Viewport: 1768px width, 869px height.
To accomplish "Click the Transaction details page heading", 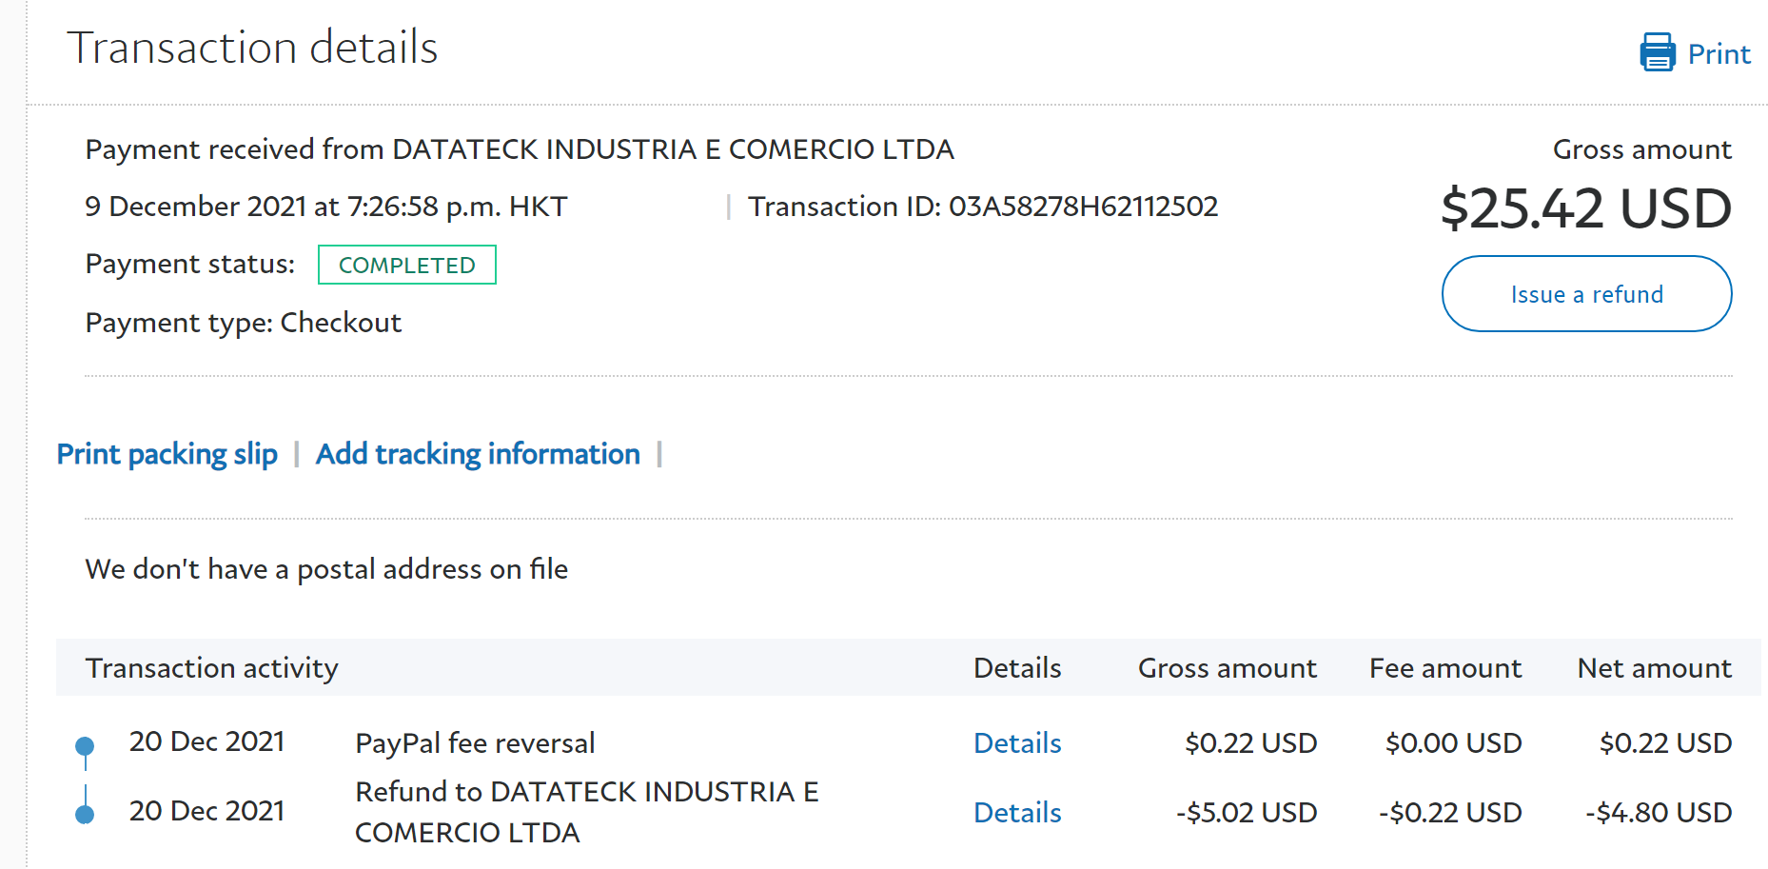I will tap(252, 48).
